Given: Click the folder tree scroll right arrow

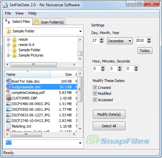Looking at the screenshot, I should [74, 64].
